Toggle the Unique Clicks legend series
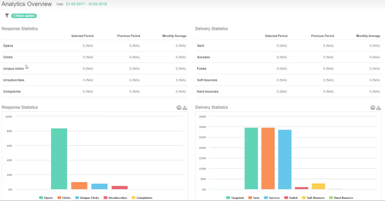This screenshot has height=201, width=385. [x=87, y=198]
